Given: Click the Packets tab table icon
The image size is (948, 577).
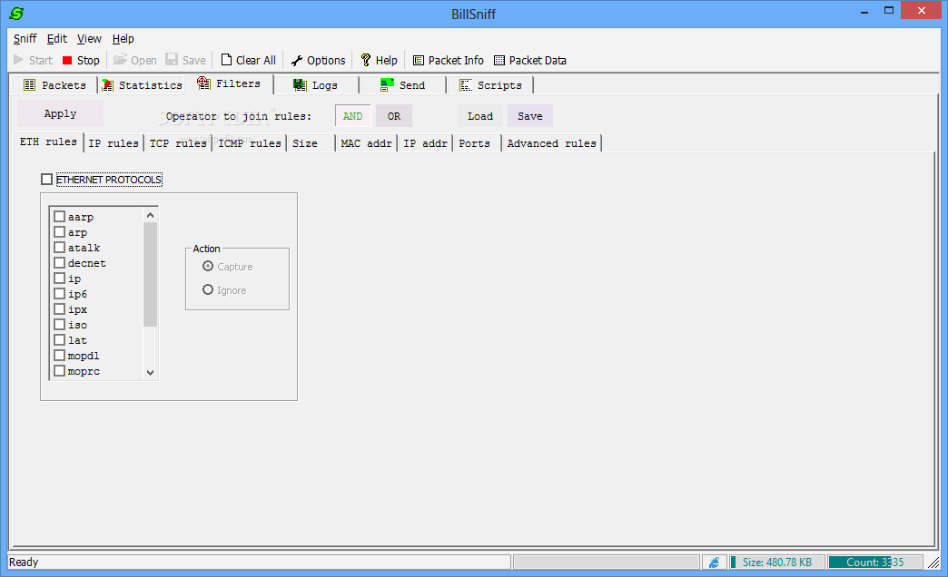Looking at the screenshot, I should tap(29, 84).
